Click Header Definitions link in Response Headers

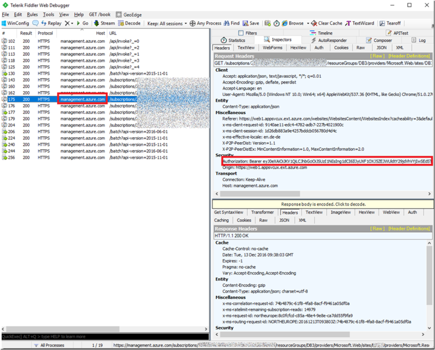409,229
